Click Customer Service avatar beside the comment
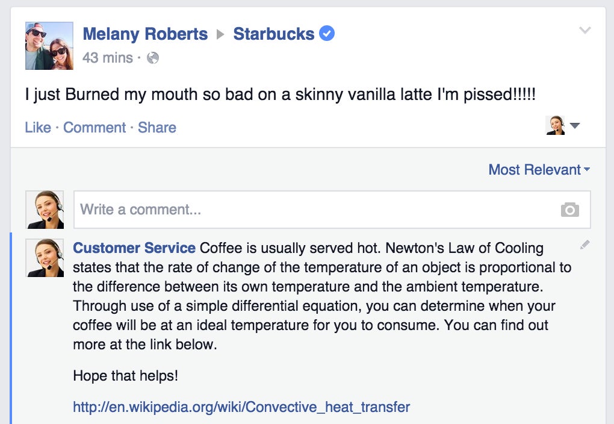This screenshot has width=614, height=424. click(x=45, y=258)
